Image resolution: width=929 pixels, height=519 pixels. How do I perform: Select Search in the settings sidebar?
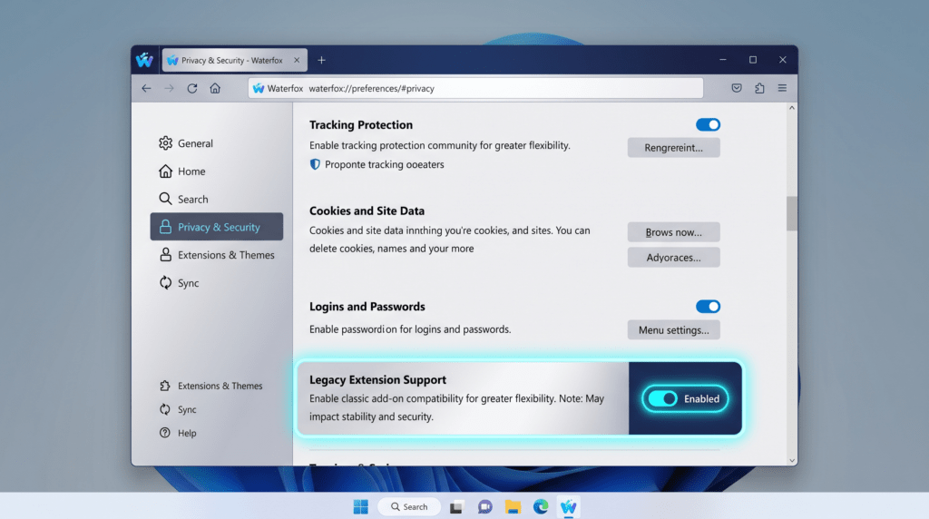point(216,199)
